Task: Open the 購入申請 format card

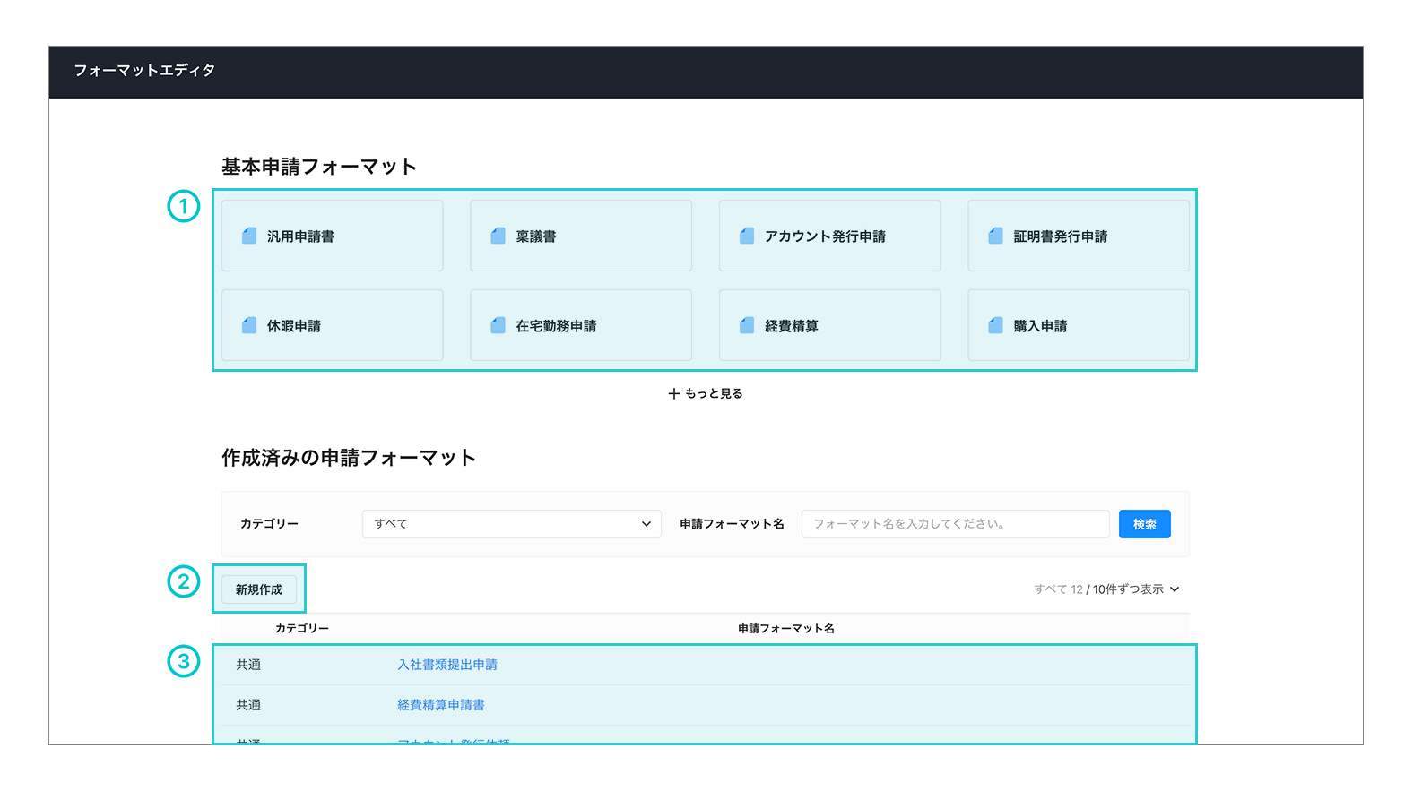Action: pyautogui.click(x=1079, y=325)
